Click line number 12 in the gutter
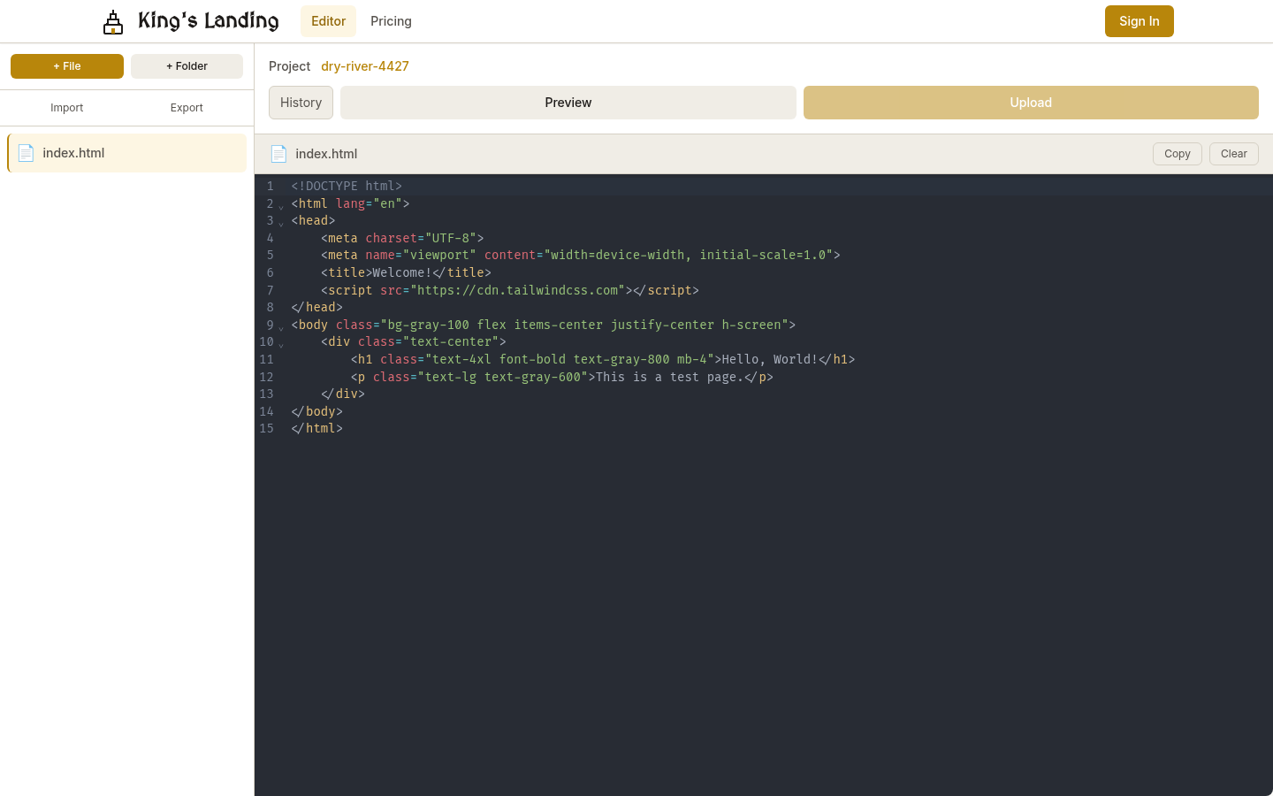Image resolution: width=1273 pixels, height=796 pixels. (x=267, y=377)
